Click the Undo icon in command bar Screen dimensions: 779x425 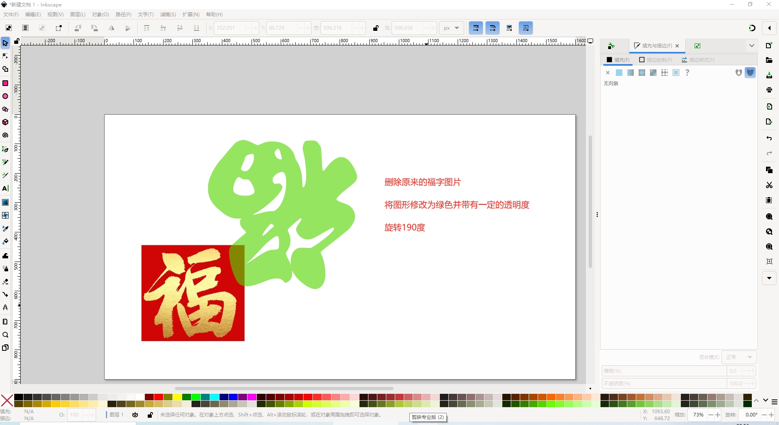pyautogui.click(x=769, y=138)
